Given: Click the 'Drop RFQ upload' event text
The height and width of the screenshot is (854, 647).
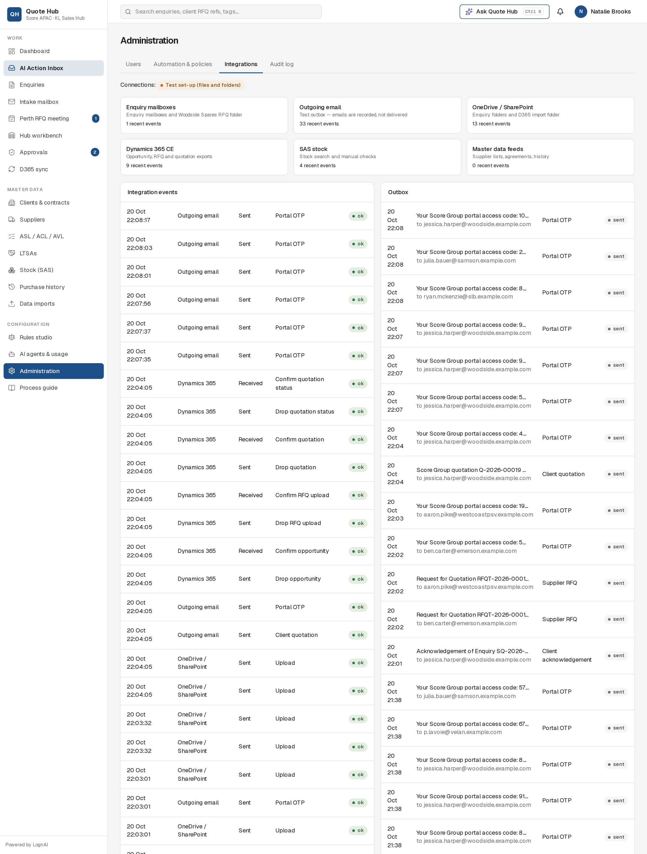Looking at the screenshot, I should coord(298,523).
